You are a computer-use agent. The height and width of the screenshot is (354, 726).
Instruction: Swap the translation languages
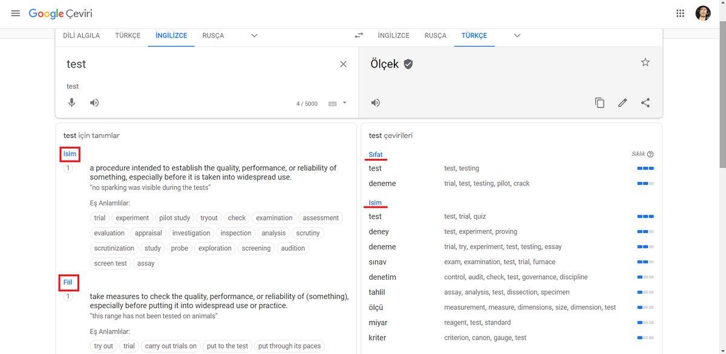pos(359,35)
